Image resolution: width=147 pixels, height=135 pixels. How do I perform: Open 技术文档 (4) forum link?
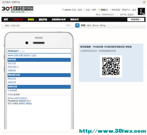point(13,67)
